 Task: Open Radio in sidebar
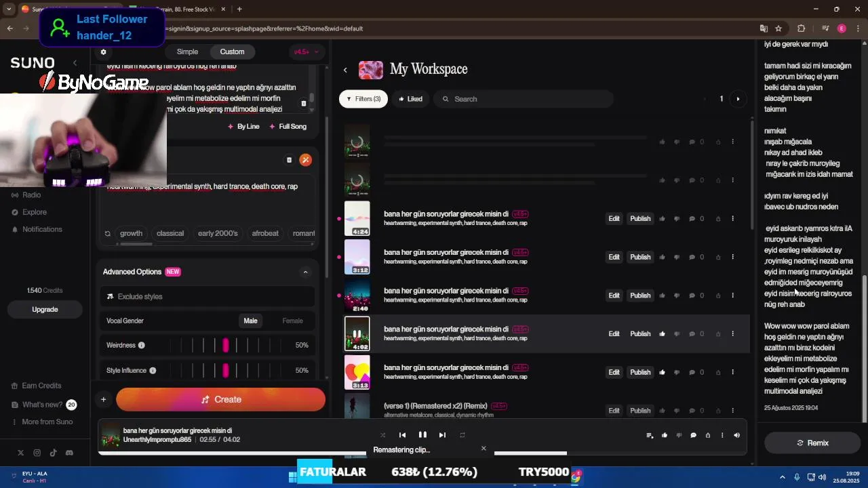click(x=32, y=195)
